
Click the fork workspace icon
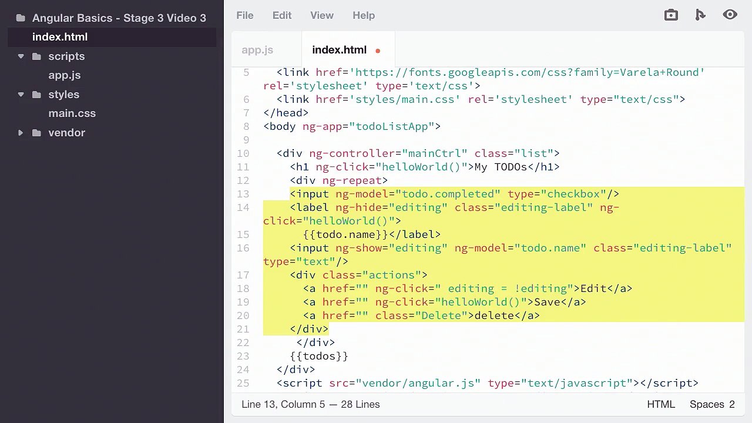coord(700,15)
